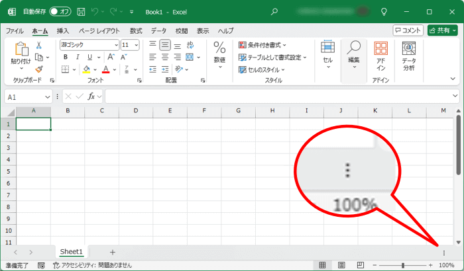This screenshot has width=464, height=271.
Task: Click the formula bar input
Action: click(278, 97)
